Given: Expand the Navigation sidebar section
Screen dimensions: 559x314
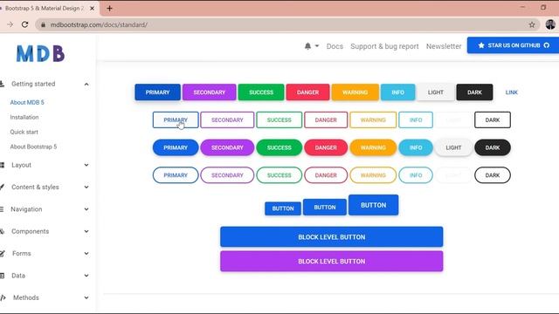Looking at the screenshot, I should 86,209.
